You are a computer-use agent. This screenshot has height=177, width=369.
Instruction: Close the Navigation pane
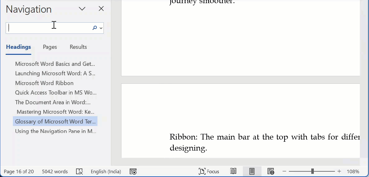(101, 9)
